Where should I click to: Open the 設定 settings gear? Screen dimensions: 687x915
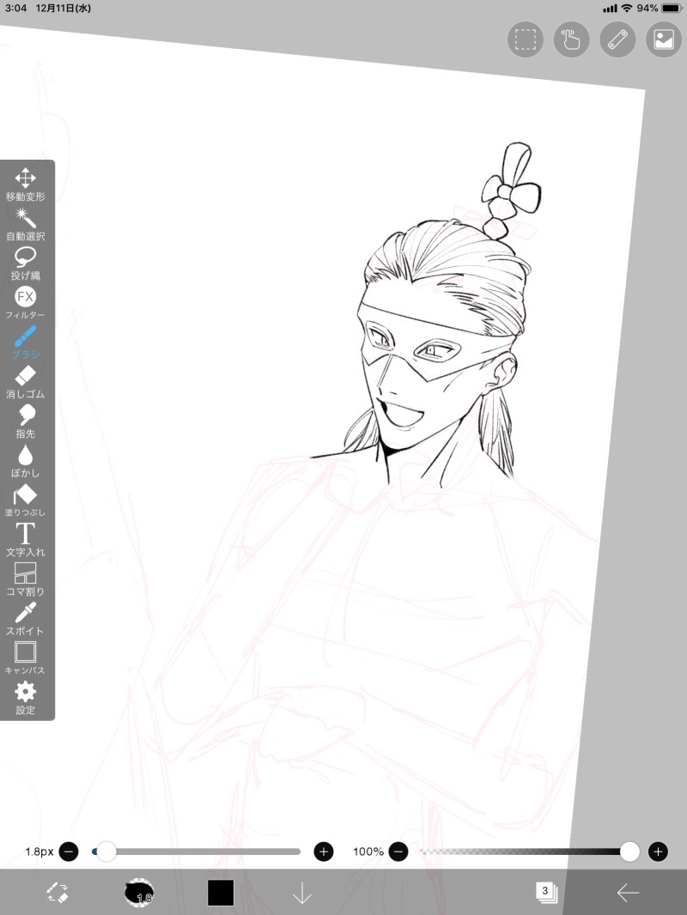pyautogui.click(x=25, y=698)
